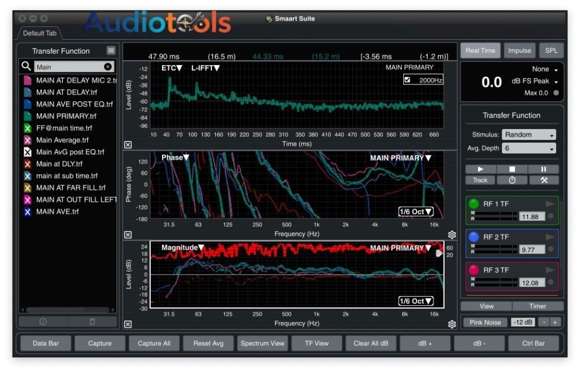Viewport: 580px width, 372px height.
Task: Open the Transfer Function list menu icon
Action: click(112, 51)
